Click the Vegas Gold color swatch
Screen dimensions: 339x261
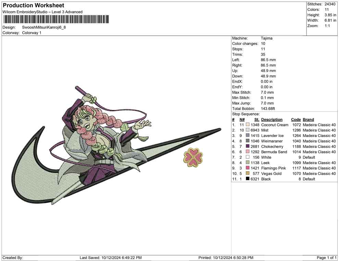pyautogui.click(x=248, y=173)
